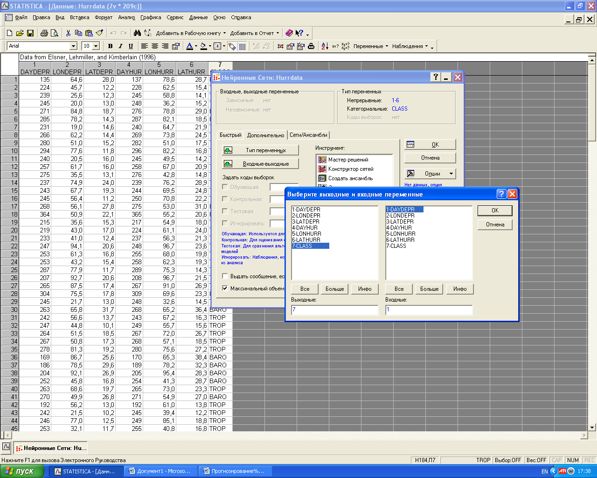This screenshot has height=478, width=597.
Task: Select Мастер решений in the tools list
Action: pyautogui.click(x=348, y=160)
